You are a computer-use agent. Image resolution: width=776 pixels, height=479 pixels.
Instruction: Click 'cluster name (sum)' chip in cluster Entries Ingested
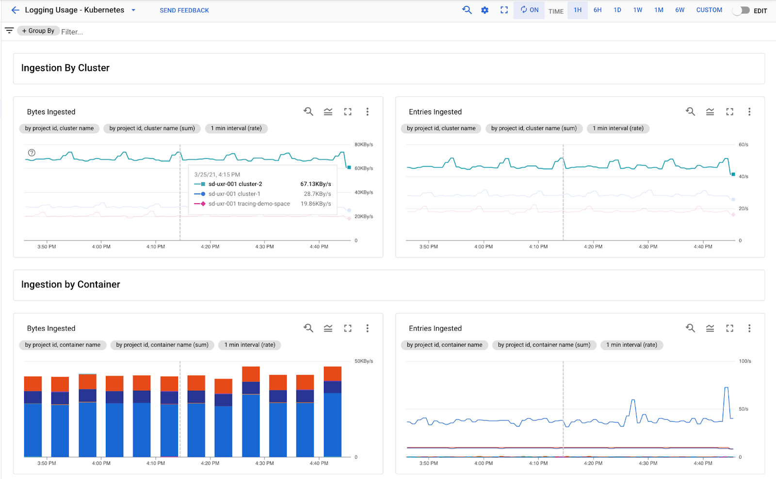coord(534,128)
